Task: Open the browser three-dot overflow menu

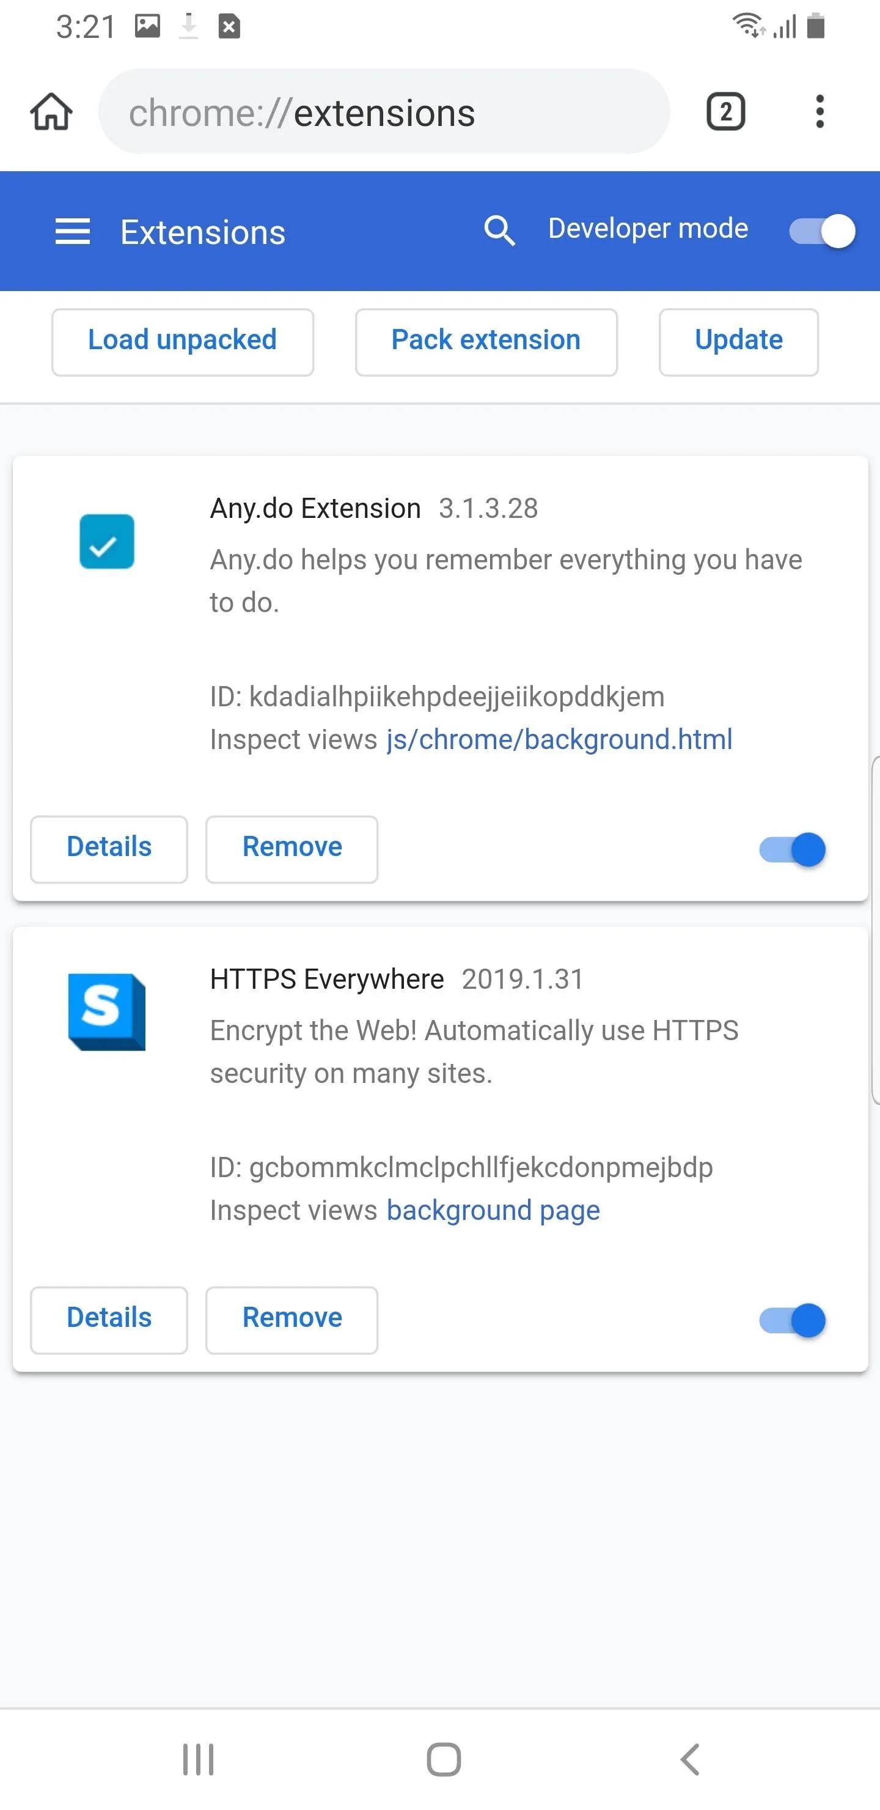Action: 819,112
